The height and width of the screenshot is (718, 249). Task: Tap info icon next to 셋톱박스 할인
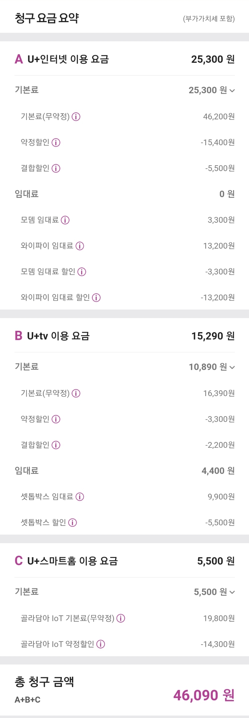pos(73,523)
